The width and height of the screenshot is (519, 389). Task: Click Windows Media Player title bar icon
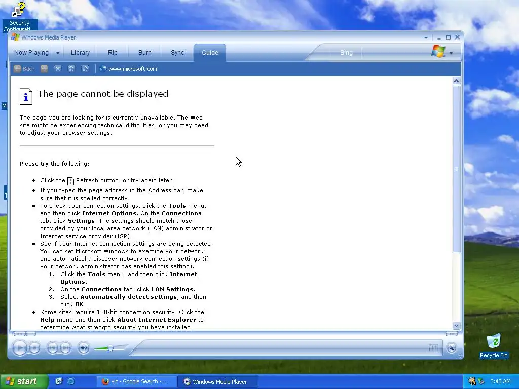click(x=15, y=37)
